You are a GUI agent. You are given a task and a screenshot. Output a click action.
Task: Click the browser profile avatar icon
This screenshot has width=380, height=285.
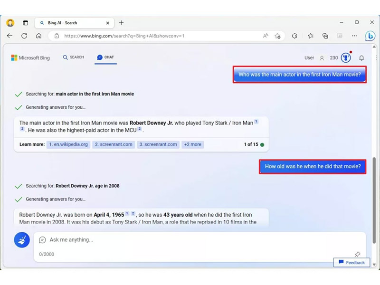(x=10, y=23)
